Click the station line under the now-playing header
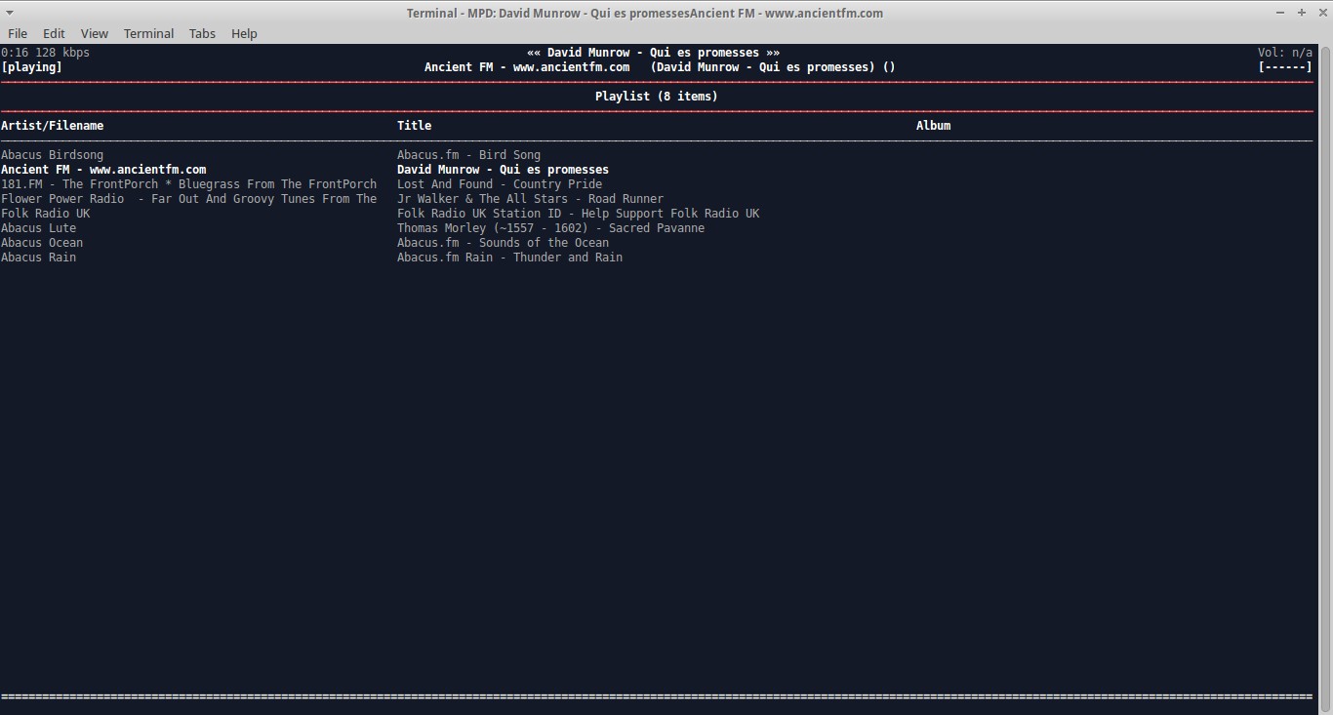This screenshot has width=1333, height=715. [660, 67]
